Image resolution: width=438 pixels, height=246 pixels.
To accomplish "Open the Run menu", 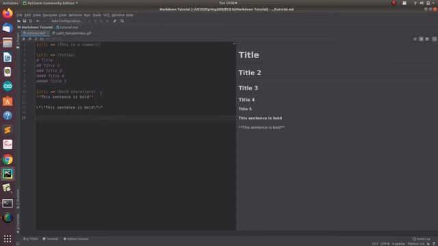I will (87, 15).
